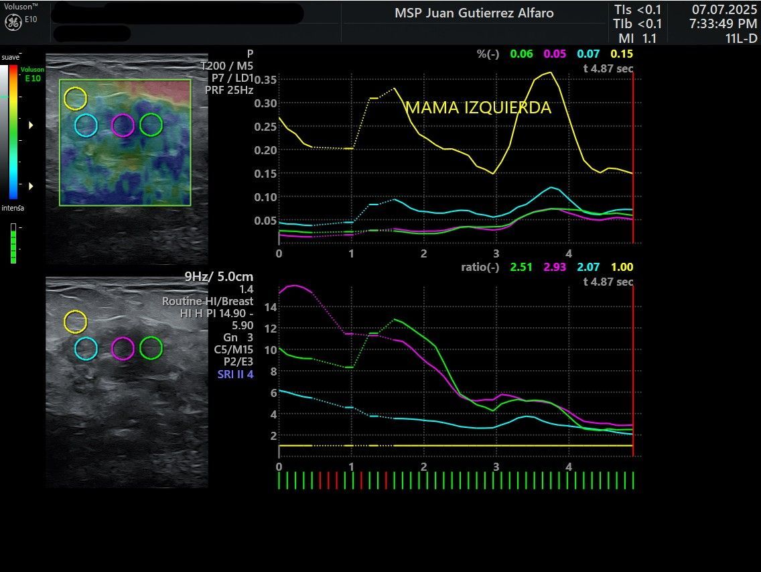The height and width of the screenshot is (572, 761).
Task: Select magenta ROI circle on elastography image
Action: coord(123,125)
